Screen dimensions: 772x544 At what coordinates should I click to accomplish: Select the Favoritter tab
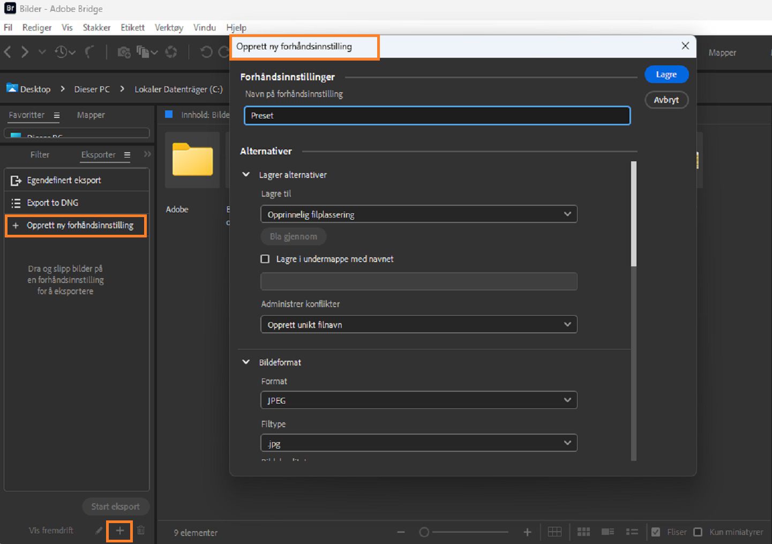[27, 115]
